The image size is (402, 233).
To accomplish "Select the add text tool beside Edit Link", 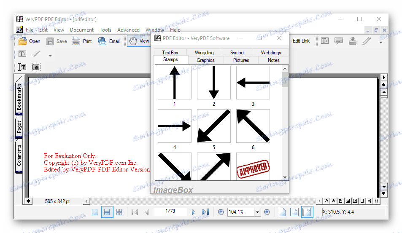I will pos(325,41).
